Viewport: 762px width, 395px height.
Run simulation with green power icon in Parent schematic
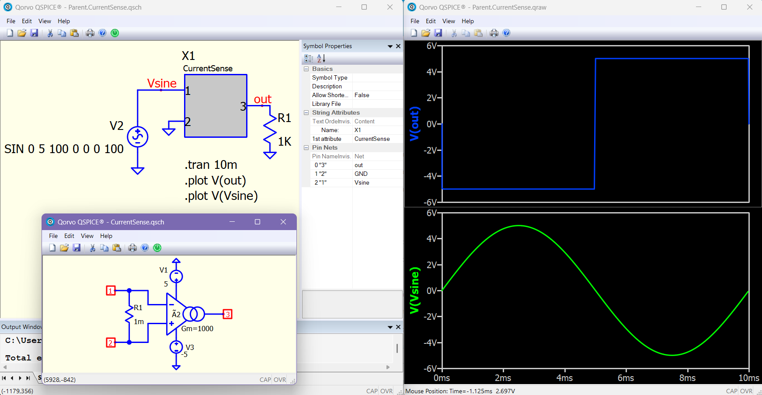pos(115,33)
